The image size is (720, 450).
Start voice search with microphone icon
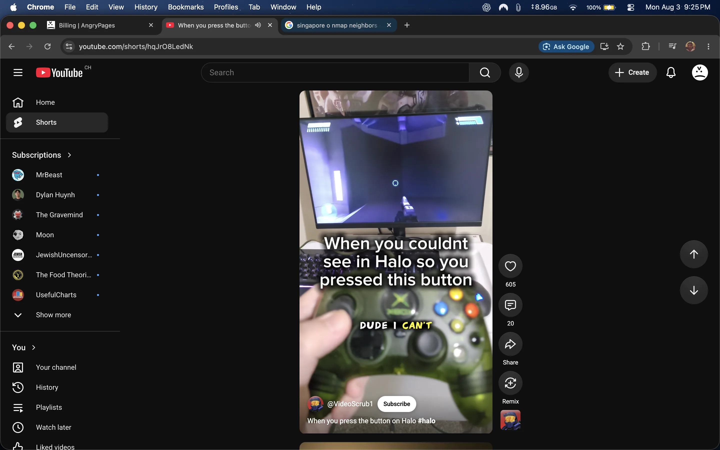click(x=518, y=72)
